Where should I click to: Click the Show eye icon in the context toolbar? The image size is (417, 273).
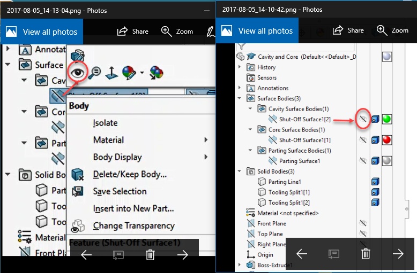coord(77,72)
